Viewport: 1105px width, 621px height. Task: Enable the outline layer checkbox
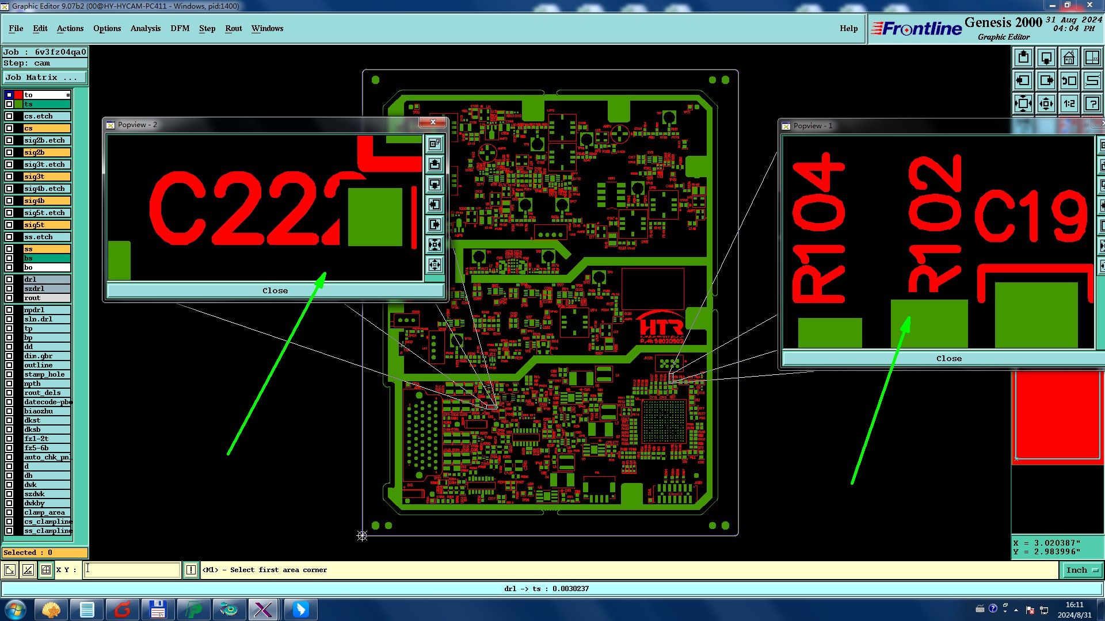9,365
